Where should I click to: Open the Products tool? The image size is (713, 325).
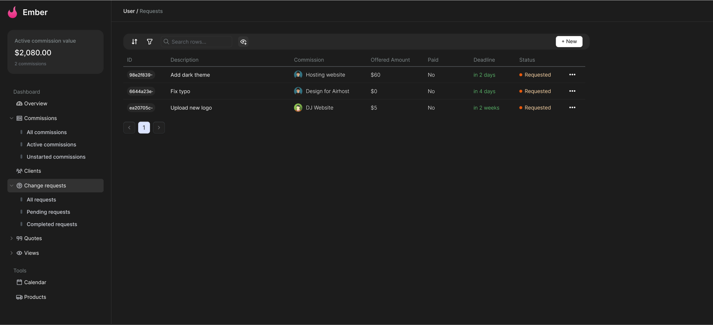35,297
